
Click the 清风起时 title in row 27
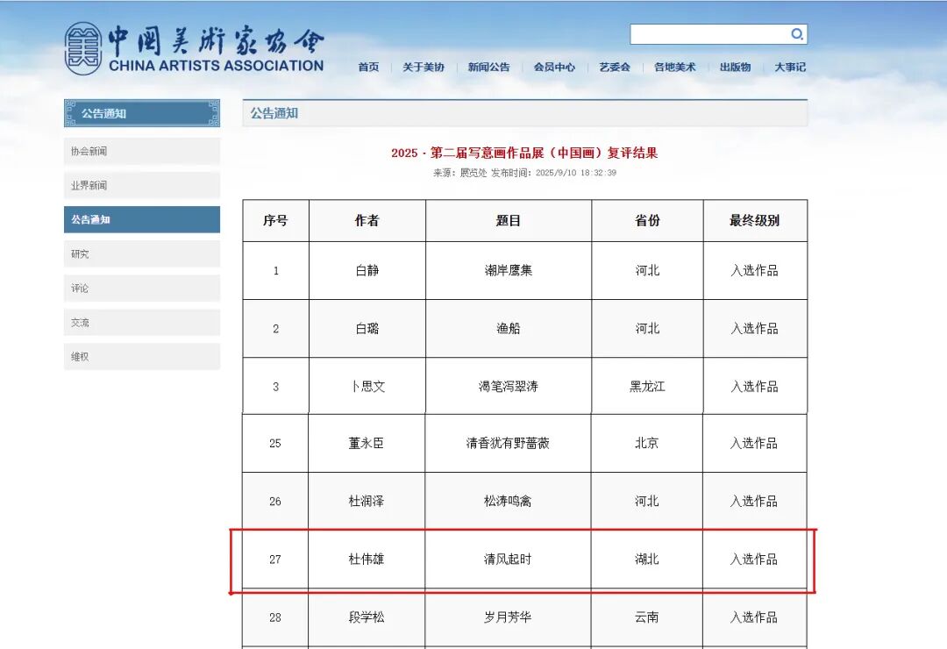[x=508, y=560]
